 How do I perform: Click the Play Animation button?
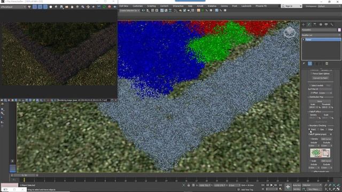pos(271,185)
